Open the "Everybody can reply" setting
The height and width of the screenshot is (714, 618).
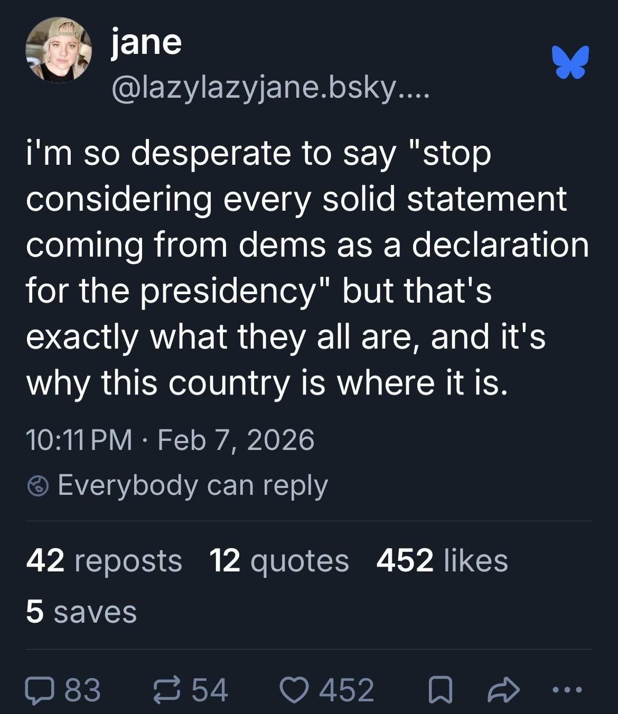point(192,485)
